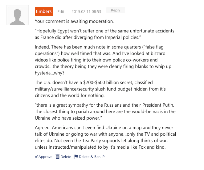Viewport: 204px width, 170px height.
Task: Click the flag icon for Ban IP
Action: point(76,157)
